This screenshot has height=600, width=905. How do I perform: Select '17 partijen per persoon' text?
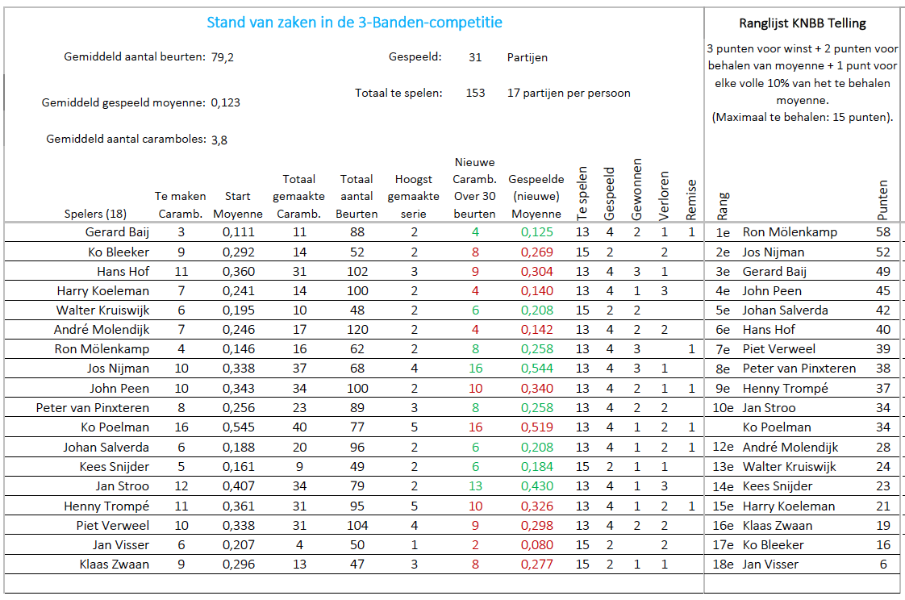click(x=569, y=93)
